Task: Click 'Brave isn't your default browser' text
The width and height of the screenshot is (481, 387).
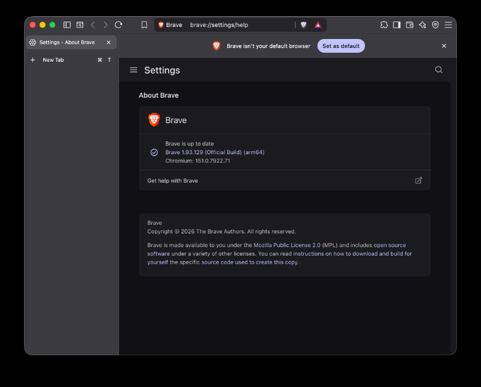Action: 268,46
